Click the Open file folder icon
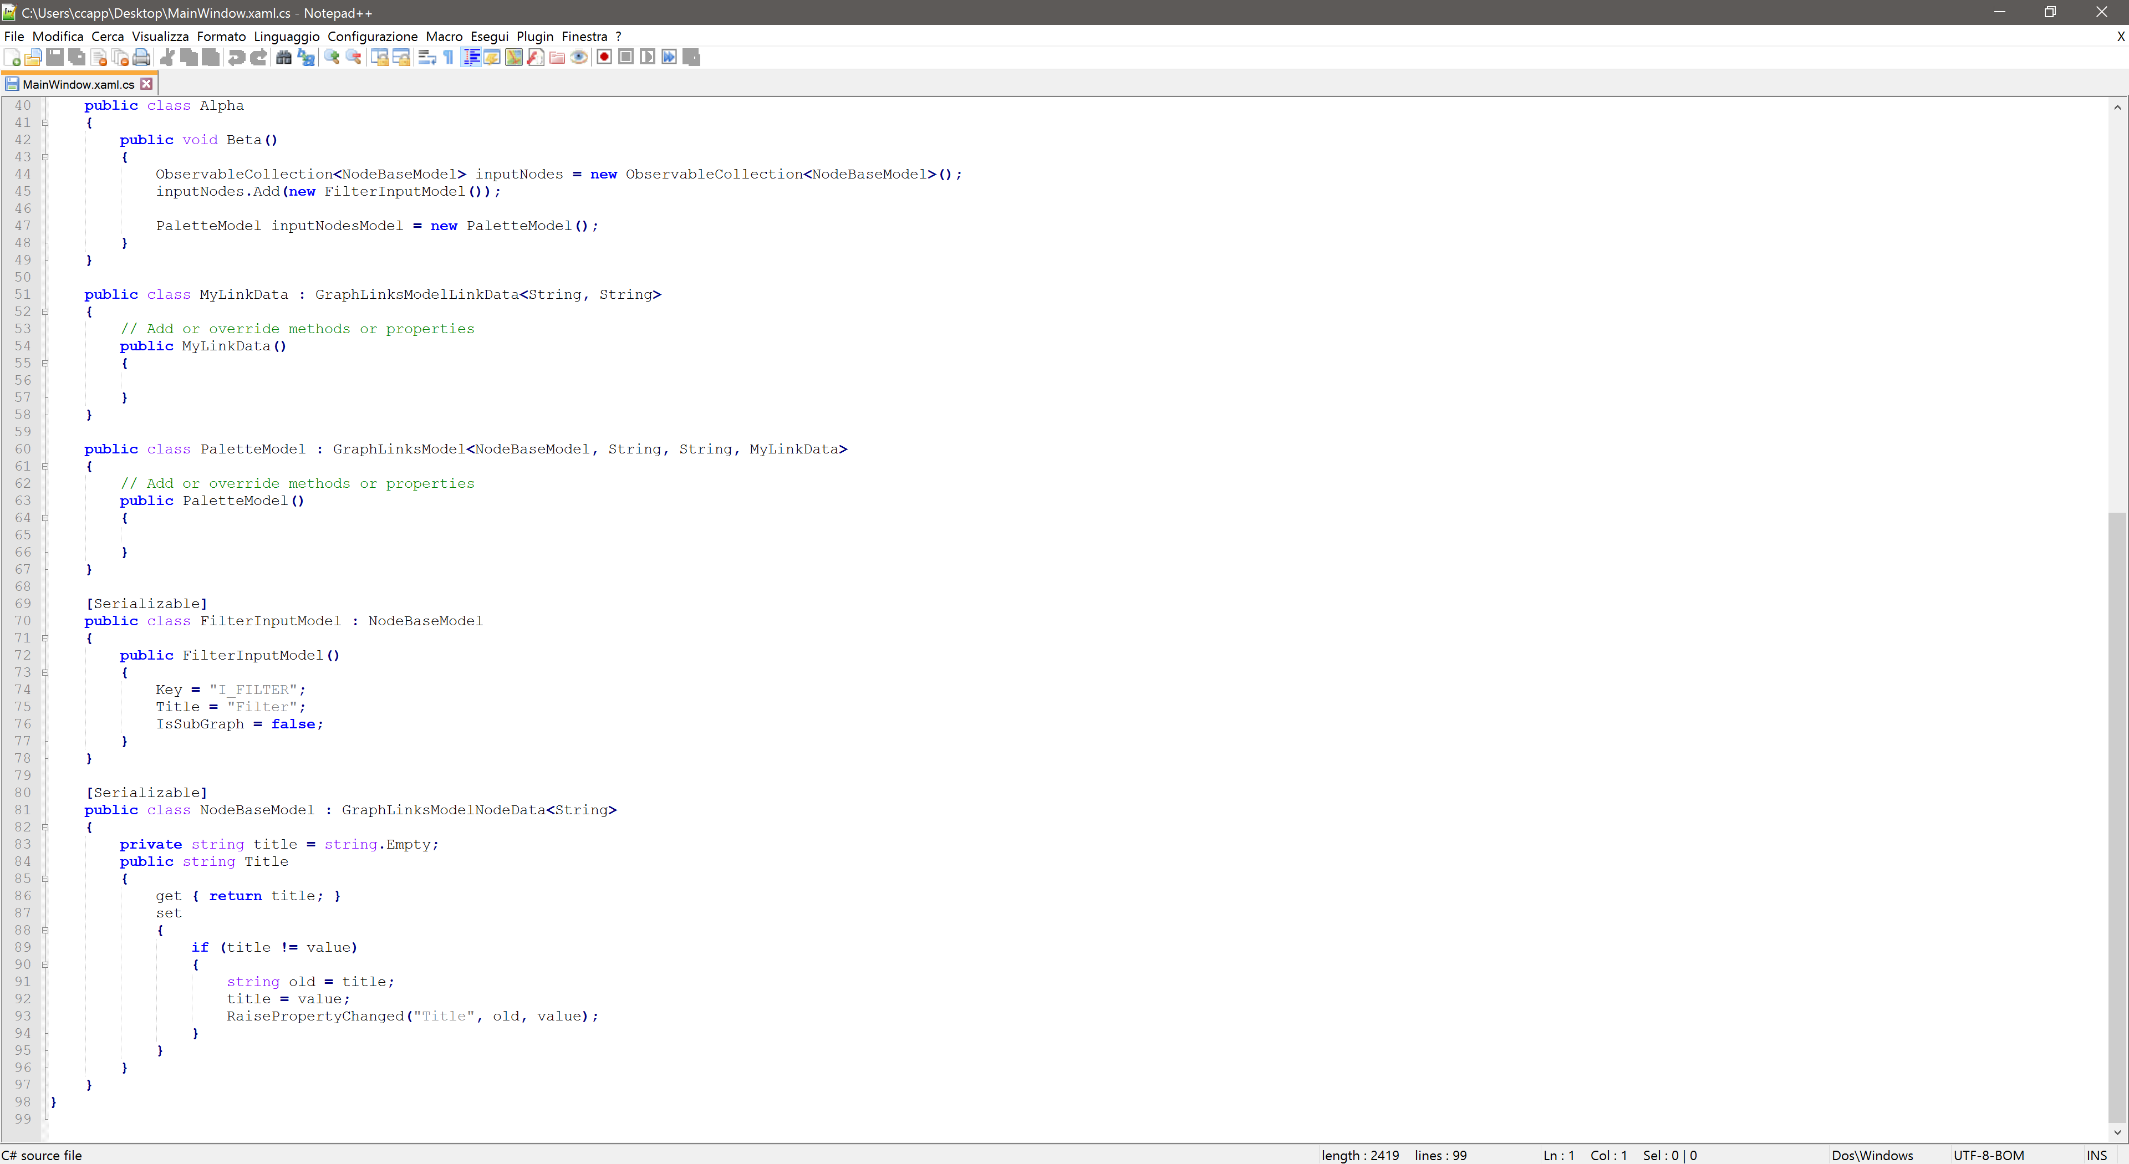Viewport: 2129px width, 1164px height. click(x=33, y=57)
